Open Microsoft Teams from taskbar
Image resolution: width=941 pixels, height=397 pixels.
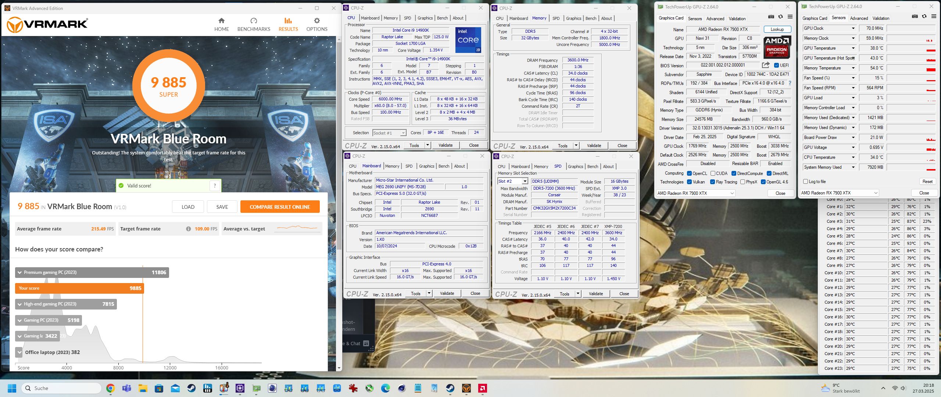pyautogui.click(x=126, y=388)
